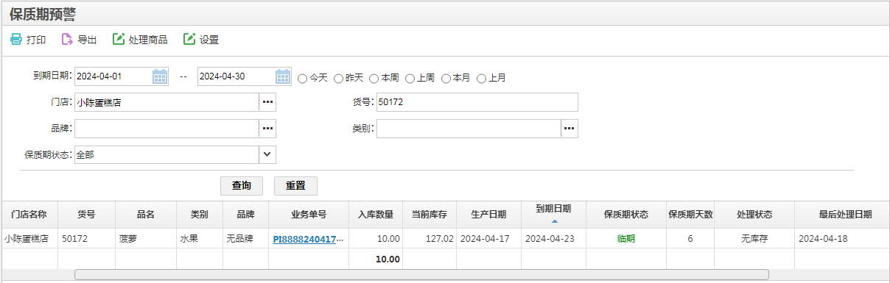This screenshot has height=283, width=890.
Task: Open the 类别 category picker ellipsis
Action: 570,129
